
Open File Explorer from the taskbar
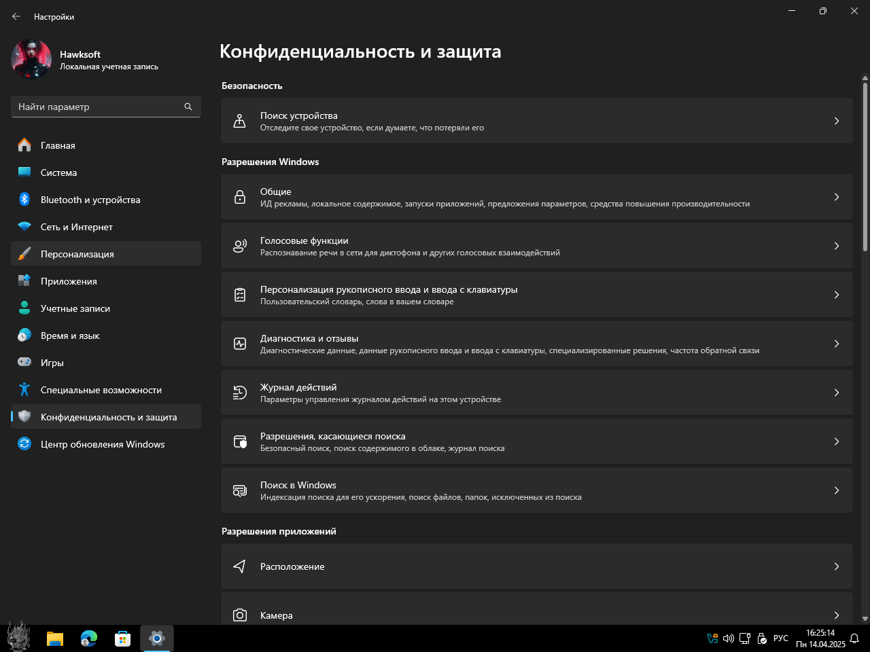(x=55, y=638)
